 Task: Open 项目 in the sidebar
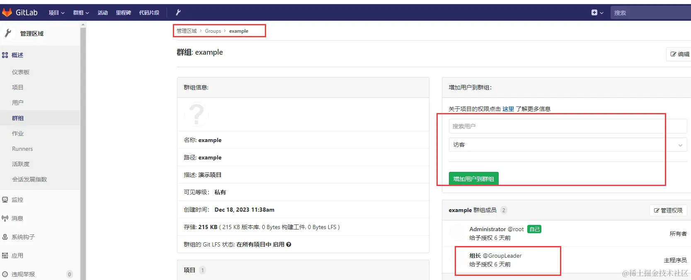[18, 87]
